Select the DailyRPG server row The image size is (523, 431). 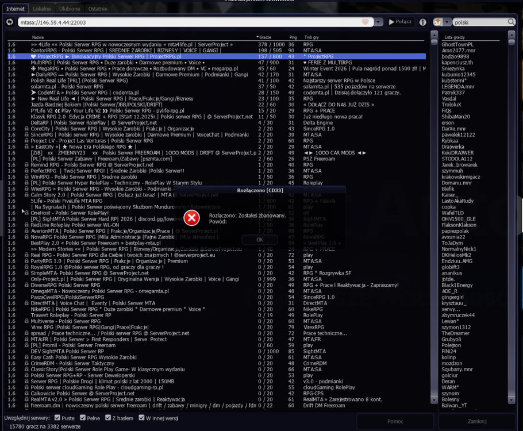[216, 74]
